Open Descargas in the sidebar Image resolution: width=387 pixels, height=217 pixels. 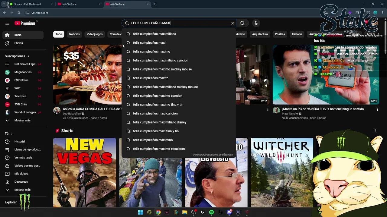(23, 182)
